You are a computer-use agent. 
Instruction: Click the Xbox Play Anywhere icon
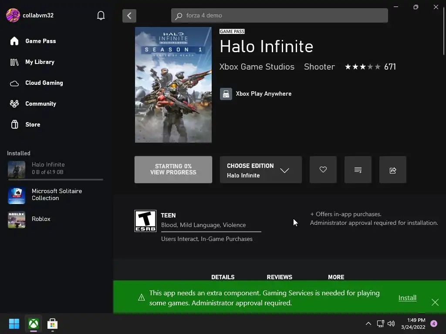(x=226, y=94)
